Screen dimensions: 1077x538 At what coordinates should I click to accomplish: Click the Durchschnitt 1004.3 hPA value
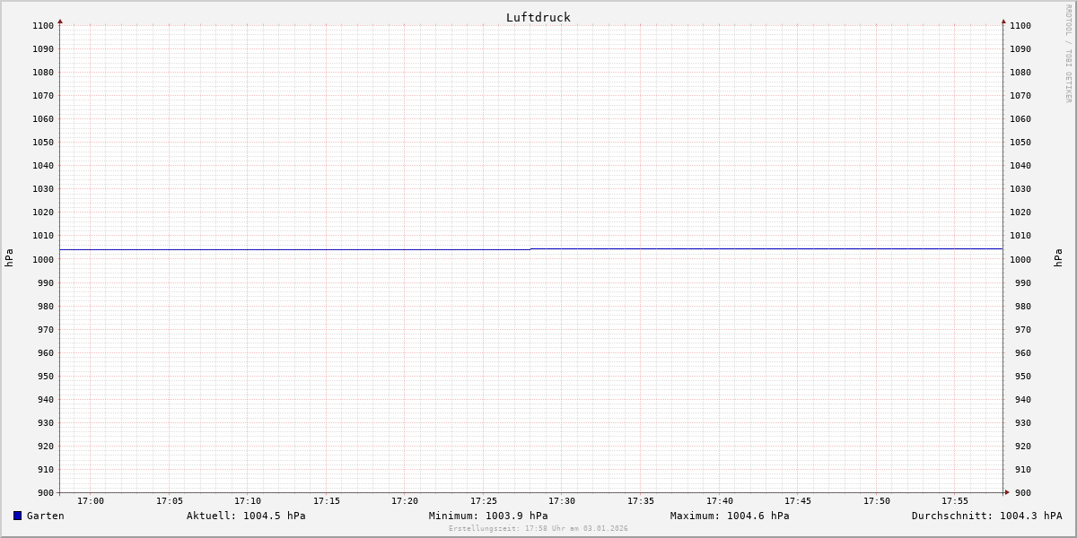(x=986, y=516)
